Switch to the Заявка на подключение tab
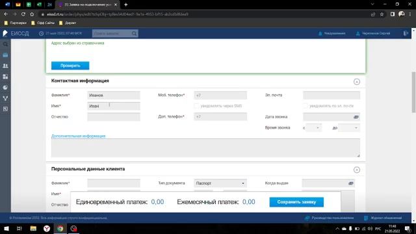 click(88, 5)
